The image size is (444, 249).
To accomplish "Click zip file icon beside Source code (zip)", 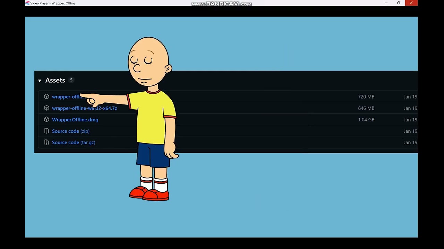I will point(46,131).
